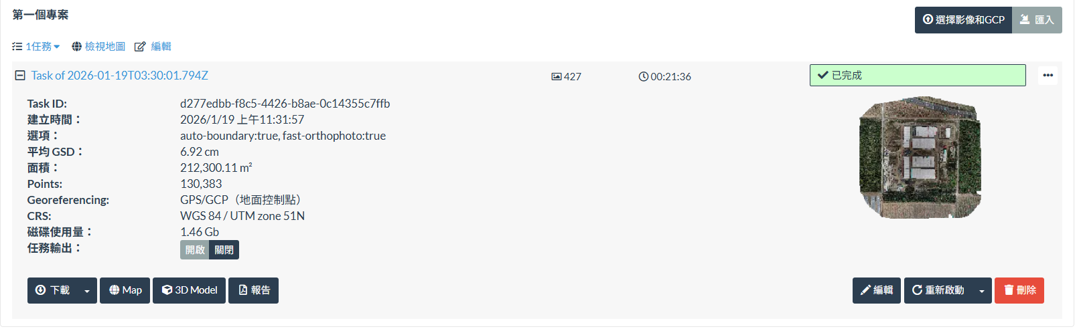This screenshot has height=331, width=1079.
Task: Click the orthophoto thumbnail preview
Action: tap(920, 158)
